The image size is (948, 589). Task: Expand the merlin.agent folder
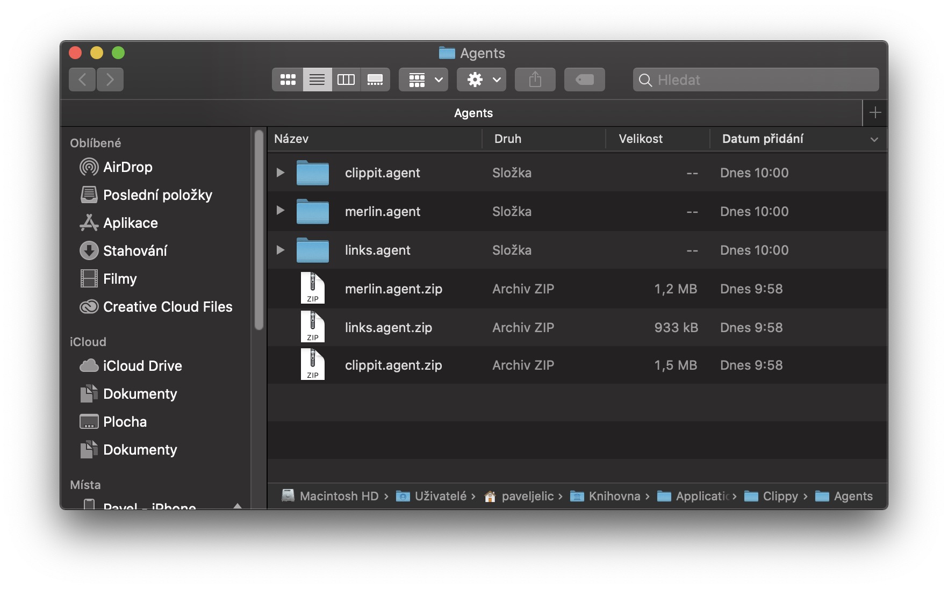pyautogui.click(x=280, y=211)
